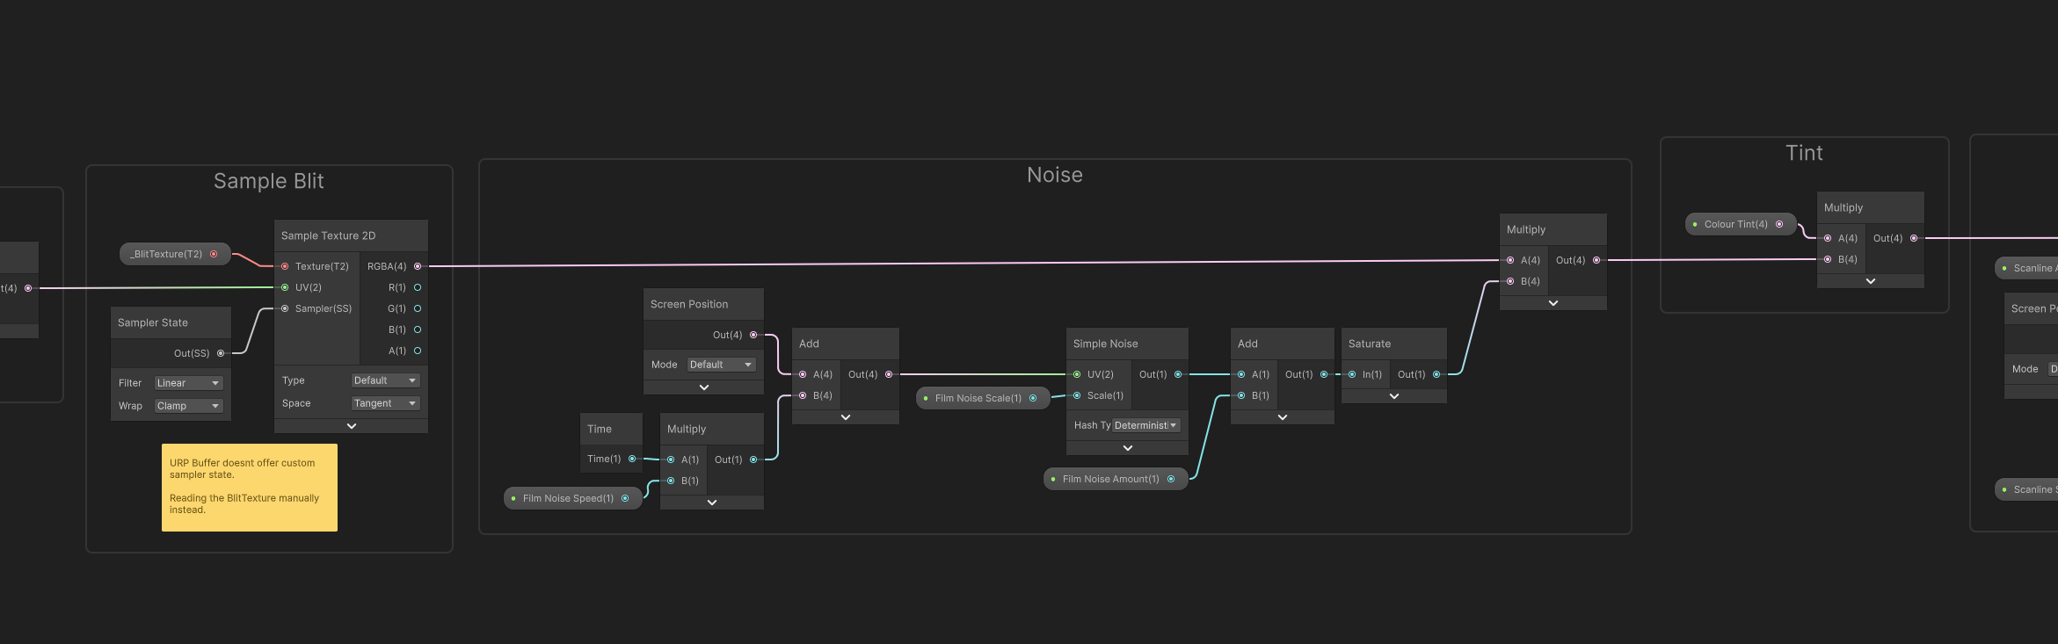Click the Time(1) output port
Viewport: 2058px width, 644px height.
(x=632, y=459)
